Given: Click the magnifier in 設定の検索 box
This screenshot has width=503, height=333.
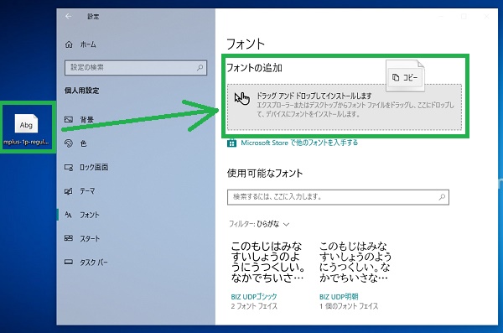Looking at the screenshot, I should coord(200,68).
